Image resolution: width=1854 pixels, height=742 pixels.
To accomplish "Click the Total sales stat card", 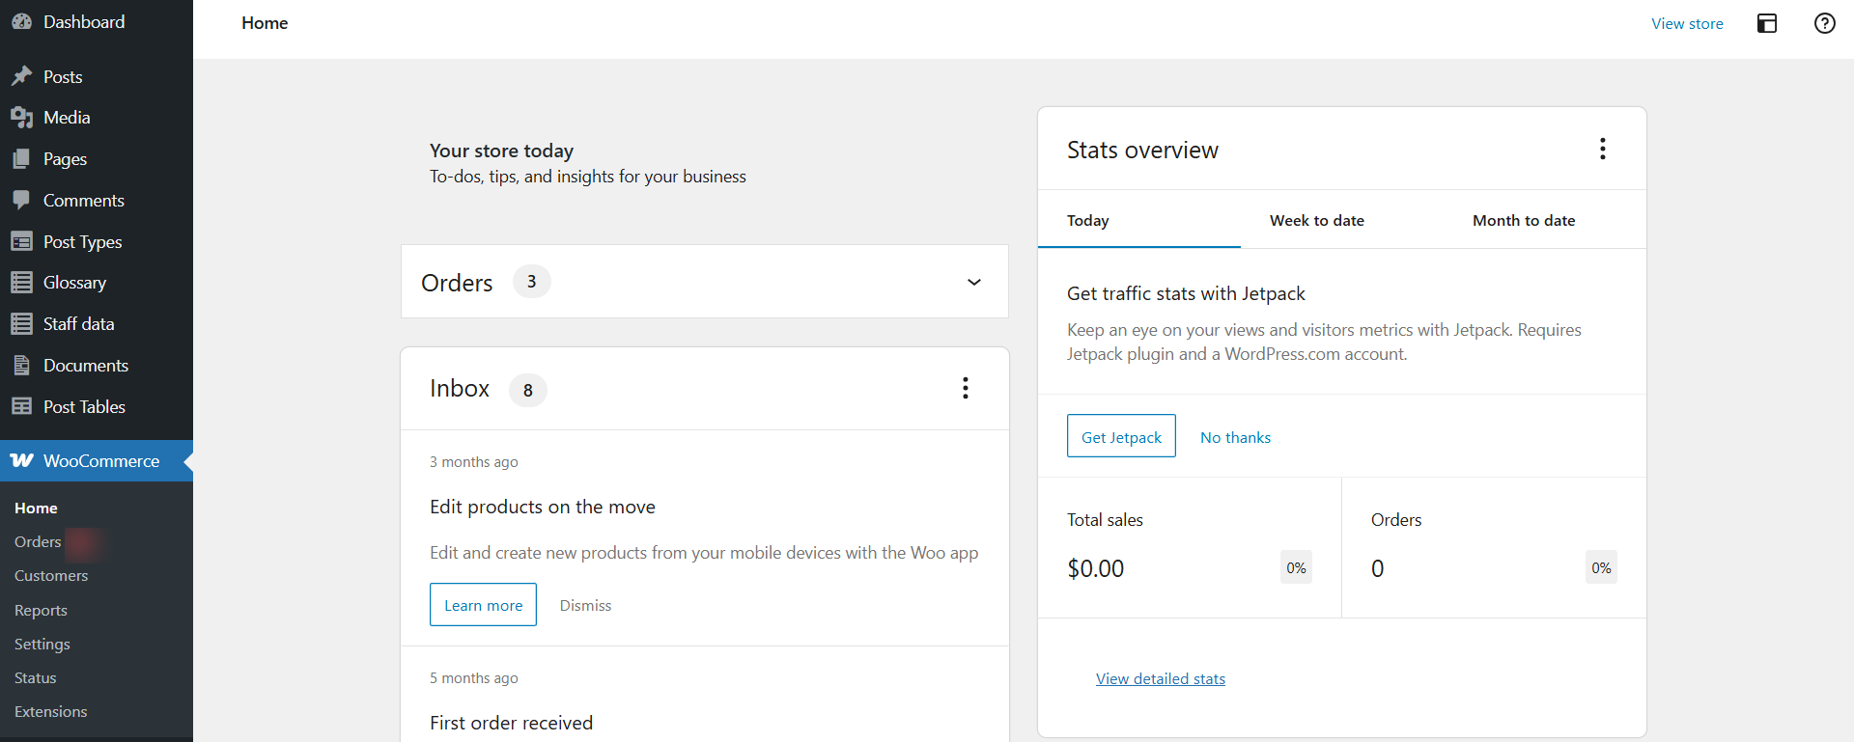I will (x=1190, y=547).
